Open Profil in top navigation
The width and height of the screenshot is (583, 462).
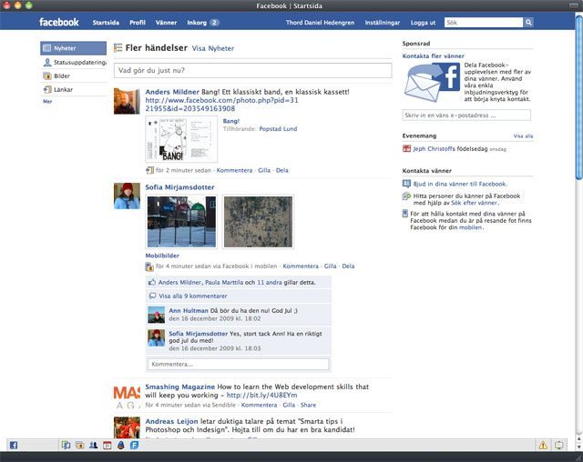click(x=138, y=23)
